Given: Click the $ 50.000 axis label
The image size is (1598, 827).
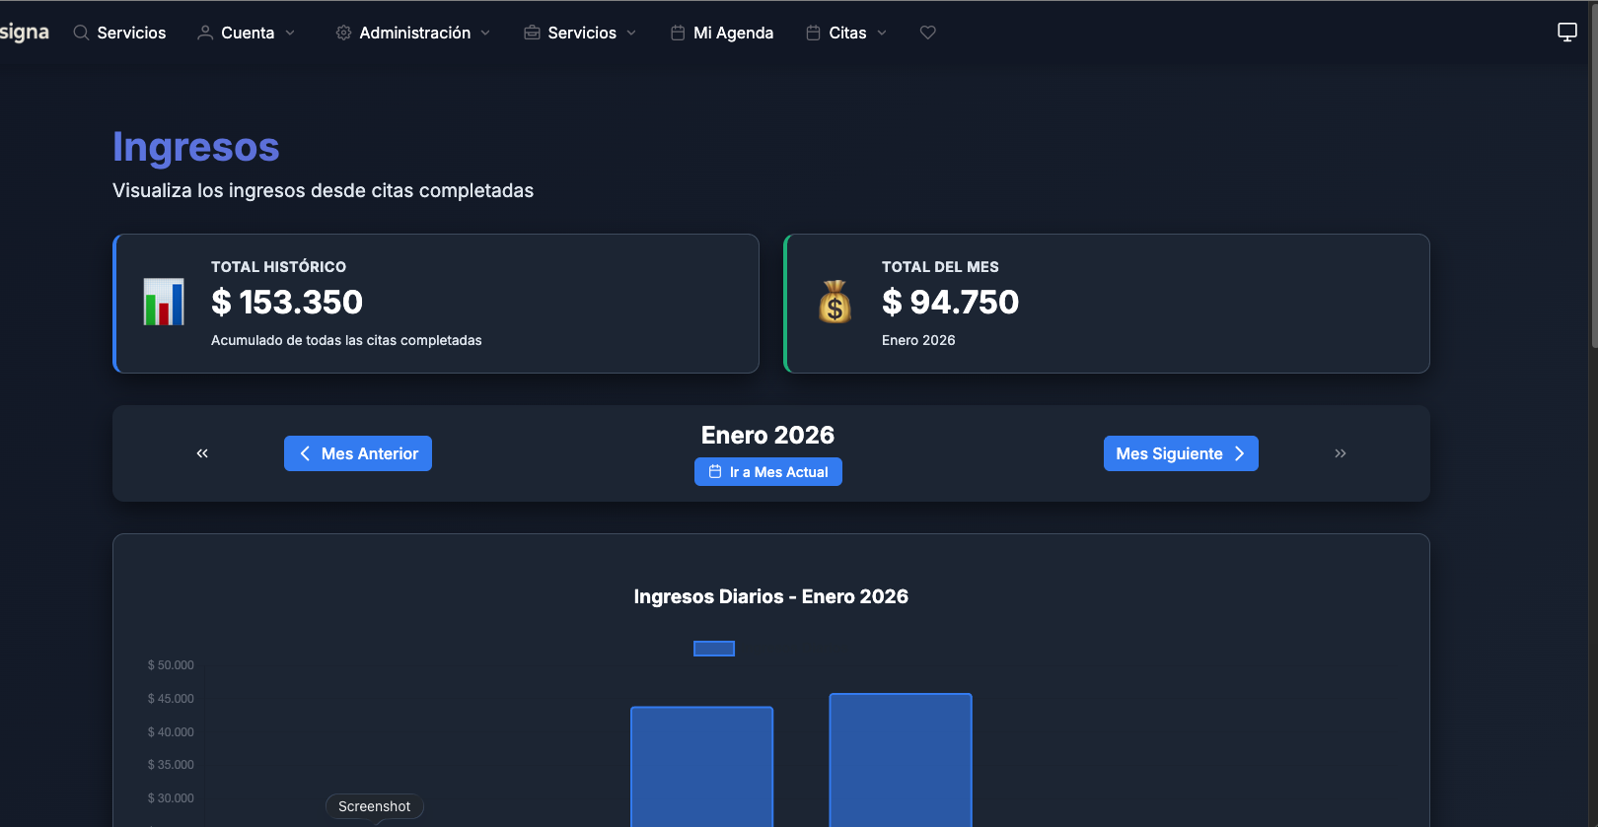Looking at the screenshot, I should (x=171, y=665).
